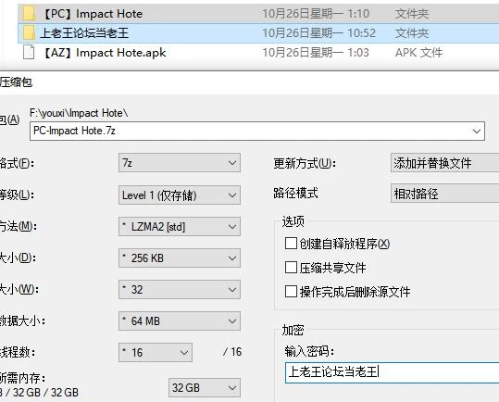Click file name 【AZ】Impact Hote.apk
The width and height of the screenshot is (499, 402).
pos(104,53)
